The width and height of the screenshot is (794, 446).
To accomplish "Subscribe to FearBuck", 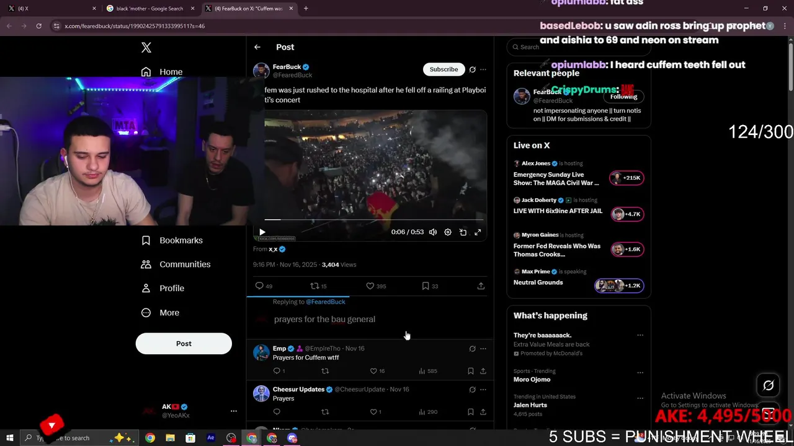I will point(444,69).
